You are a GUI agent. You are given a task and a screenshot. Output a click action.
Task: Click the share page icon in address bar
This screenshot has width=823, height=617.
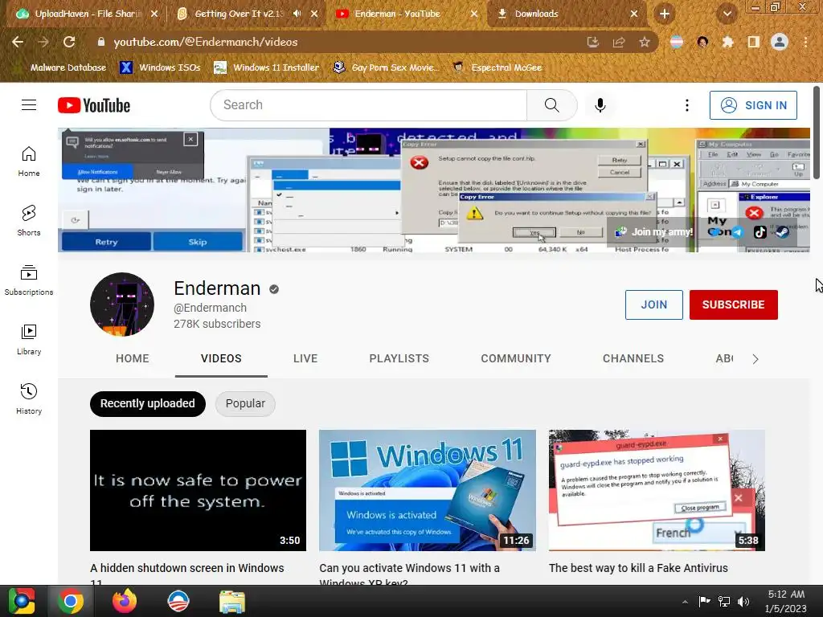click(x=618, y=42)
